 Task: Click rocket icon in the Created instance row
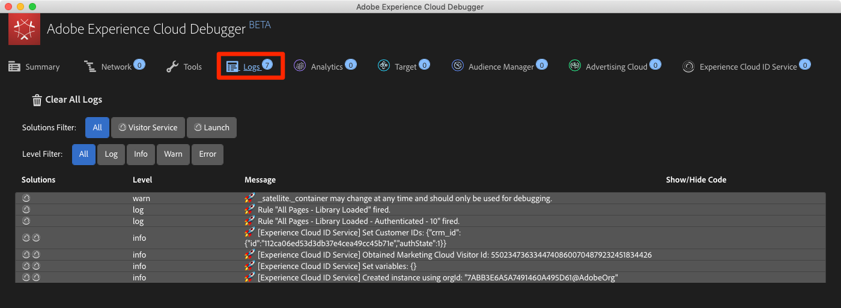click(250, 277)
